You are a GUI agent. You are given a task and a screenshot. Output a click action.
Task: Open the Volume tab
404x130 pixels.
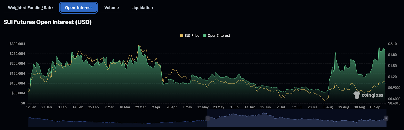(x=112, y=8)
